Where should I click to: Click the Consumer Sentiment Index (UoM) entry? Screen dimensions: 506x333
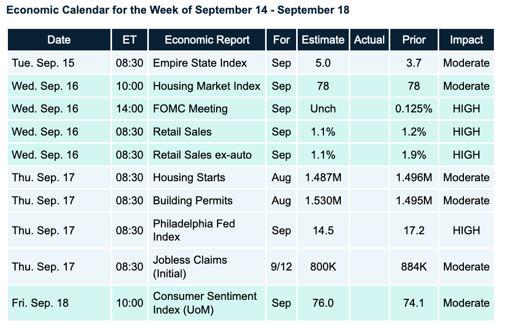click(205, 303)
